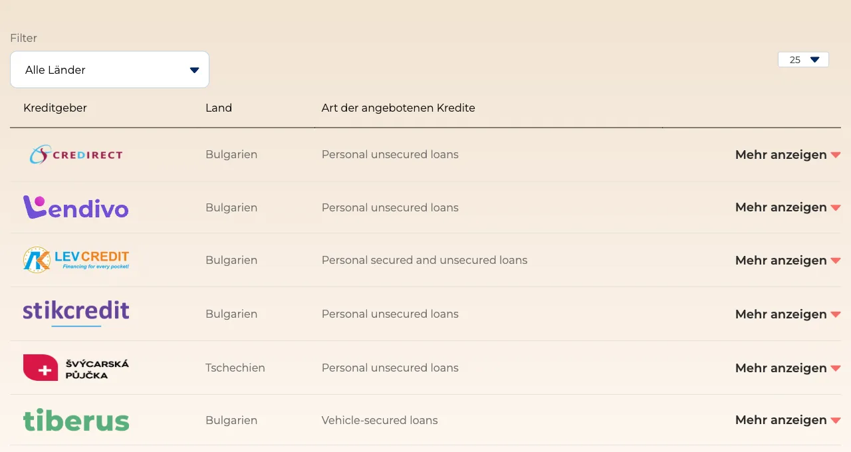Click the Art der angebotenen Kredite header

(x=398, y=108)
